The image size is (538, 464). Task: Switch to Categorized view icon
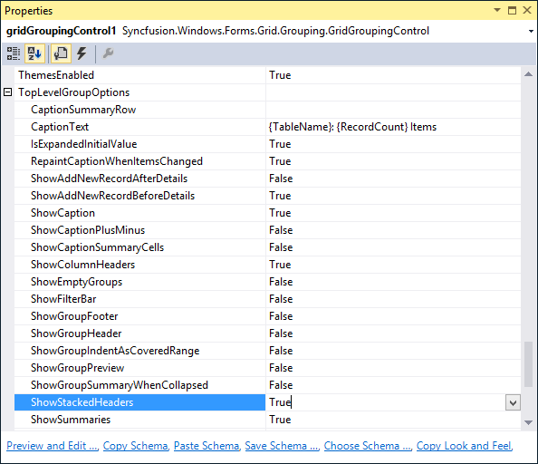click(x=14, y=53)
